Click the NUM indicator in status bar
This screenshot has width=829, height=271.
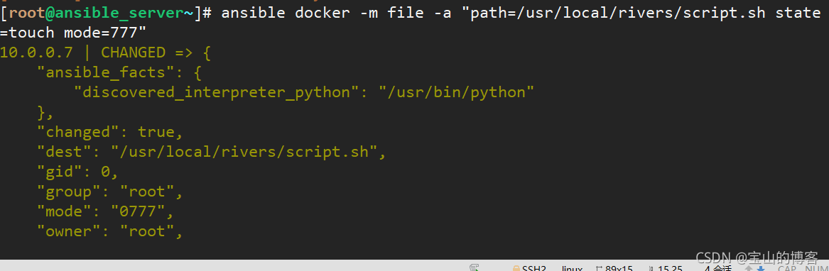pos(817,268)
